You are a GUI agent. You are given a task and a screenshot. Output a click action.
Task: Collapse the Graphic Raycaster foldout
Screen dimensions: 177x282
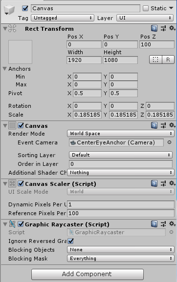[x=5, y=224]
